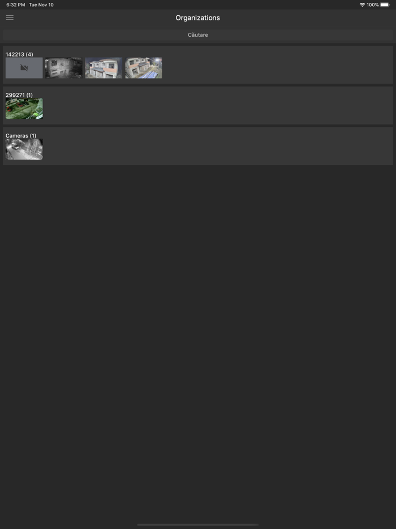The image size is (396, 529).
Task: Tap the 100% battery percentage text
Action: tap(373, 5)
